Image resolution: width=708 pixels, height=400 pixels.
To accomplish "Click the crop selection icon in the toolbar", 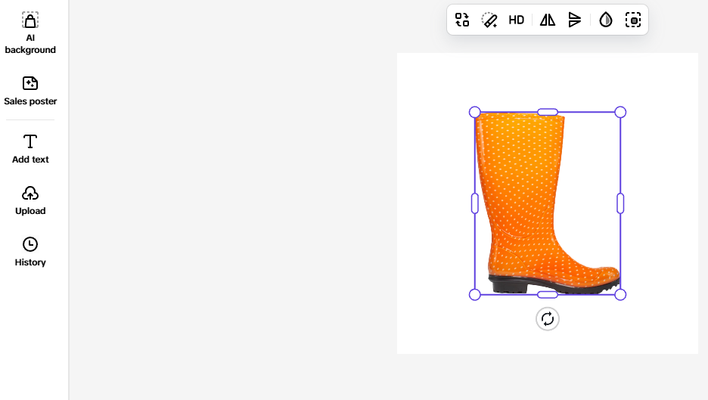I will point(633,20).
